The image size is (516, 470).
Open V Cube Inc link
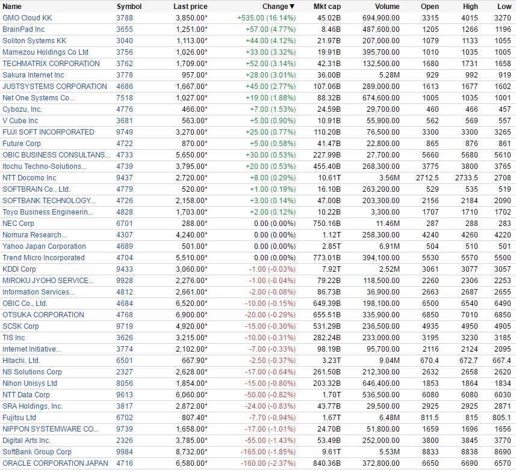click(x=20, y=121)
